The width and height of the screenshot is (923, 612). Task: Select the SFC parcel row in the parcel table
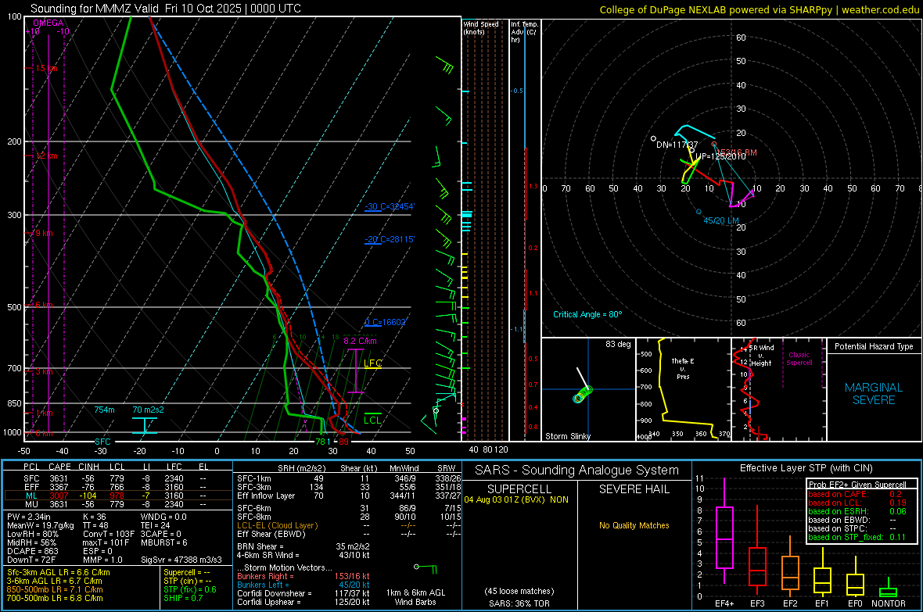pos(118,478)
